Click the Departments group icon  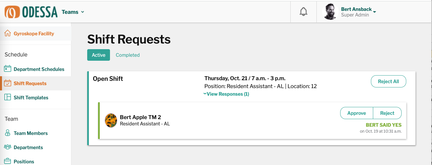pos(8,147)
